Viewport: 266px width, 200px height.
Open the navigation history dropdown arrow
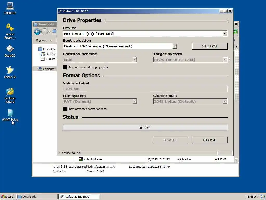click(x=49, y=32)
